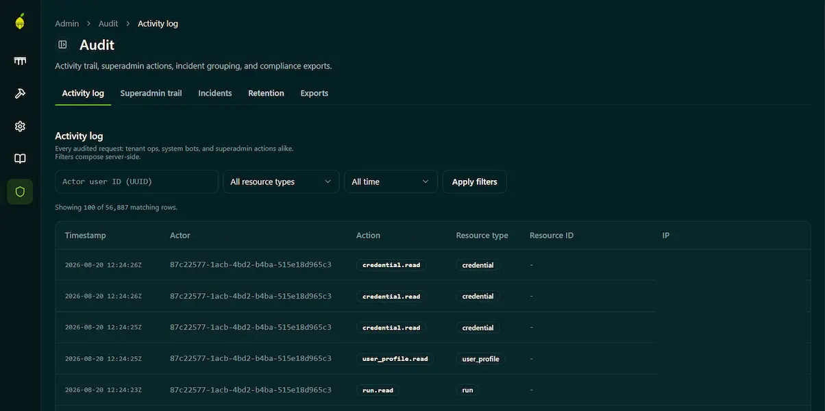
Task: Click the 'Showing 100 of 56,887 matching rows' text
Action: tap(116, 207)
